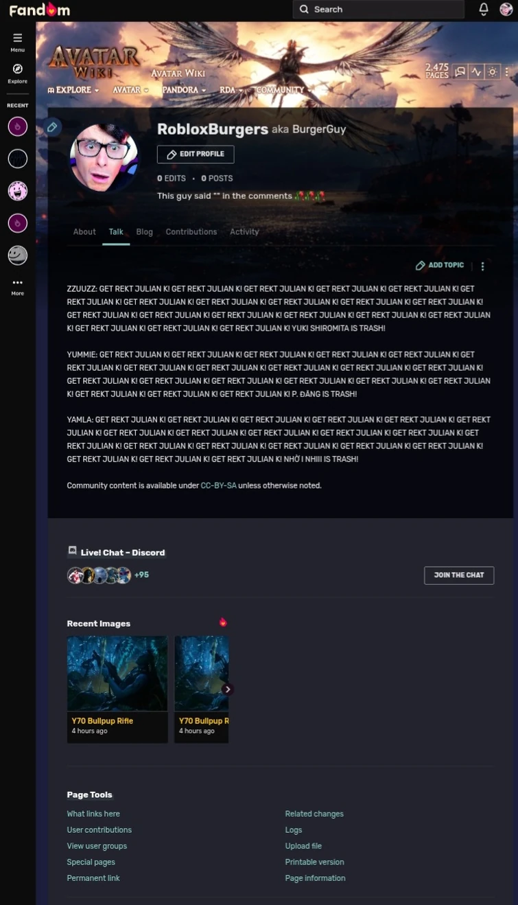518x905 pixels.
Task: Toggle the light/dark theme switch
Action: [492, 71]
